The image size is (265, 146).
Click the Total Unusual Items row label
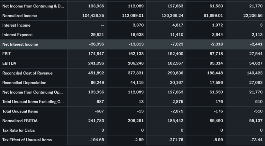click(20, 111)
